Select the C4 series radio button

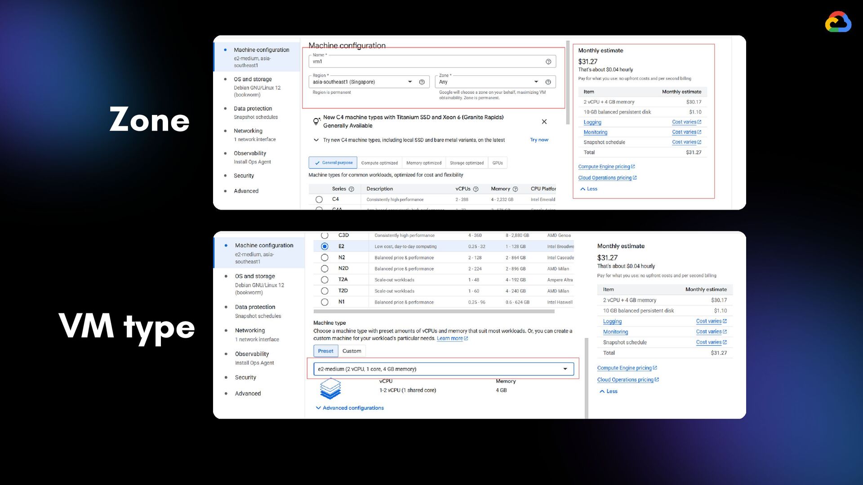319,199
